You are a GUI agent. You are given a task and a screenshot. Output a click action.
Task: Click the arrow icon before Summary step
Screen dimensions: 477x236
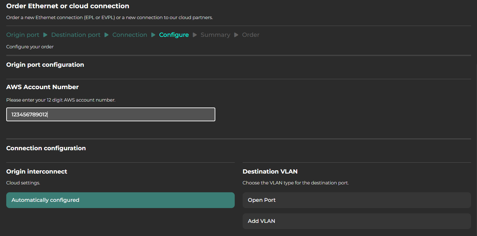tap(195, 35)
